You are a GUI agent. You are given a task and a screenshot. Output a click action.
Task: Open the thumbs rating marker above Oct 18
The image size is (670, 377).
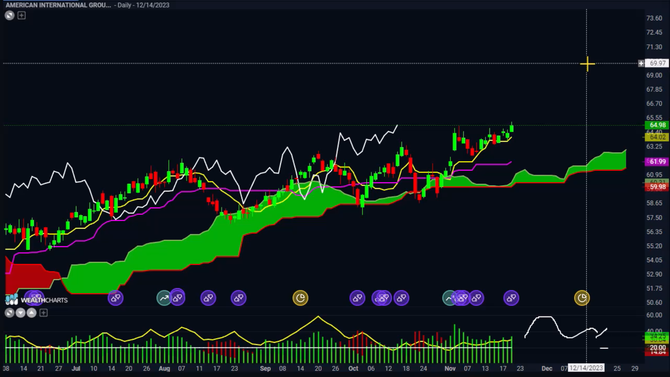pos(401,298)
